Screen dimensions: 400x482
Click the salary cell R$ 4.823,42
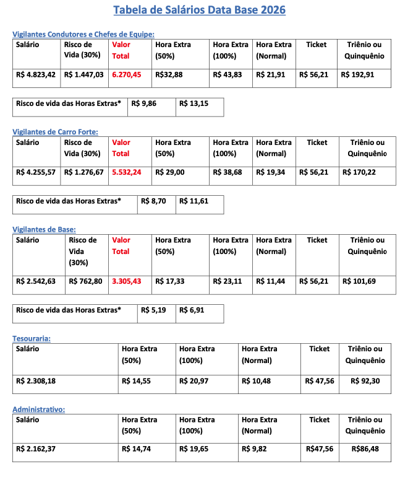36,75
